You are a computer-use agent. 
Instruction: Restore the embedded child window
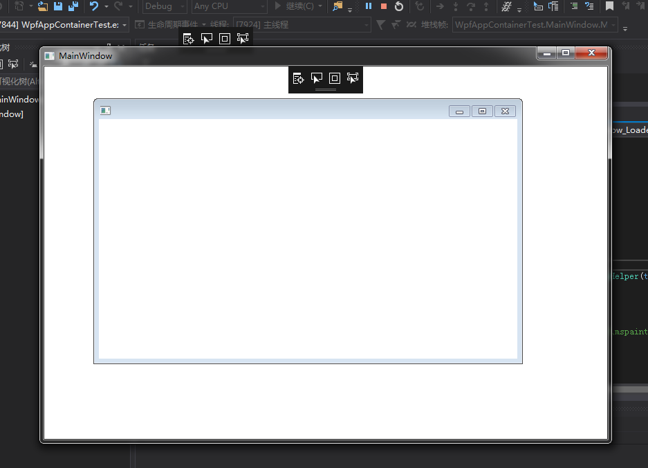click(482, 111)
